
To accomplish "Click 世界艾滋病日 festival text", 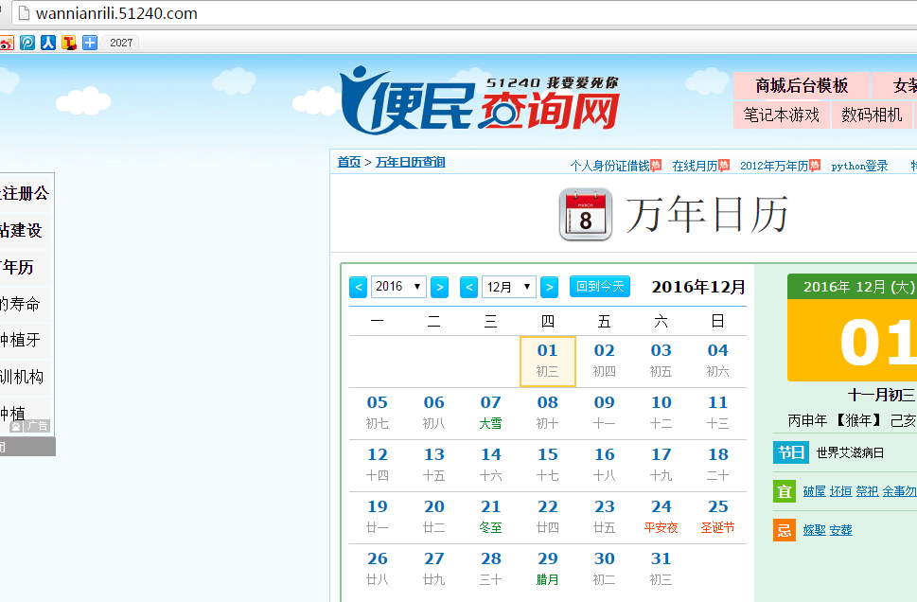I will tap(850, 452).
